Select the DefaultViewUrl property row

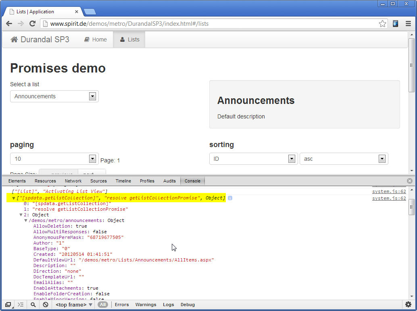(x=124, y=260)
